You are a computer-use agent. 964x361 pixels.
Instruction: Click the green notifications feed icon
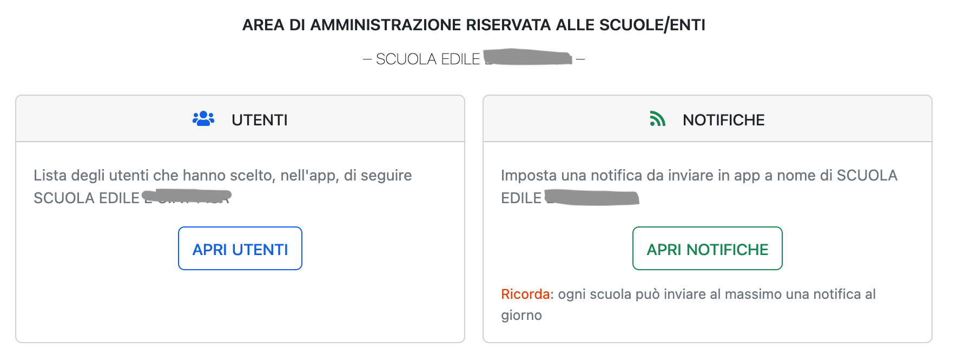657,119
